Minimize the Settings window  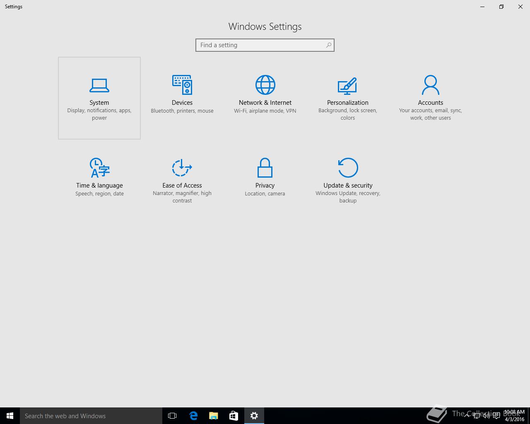tap(482, 7)
